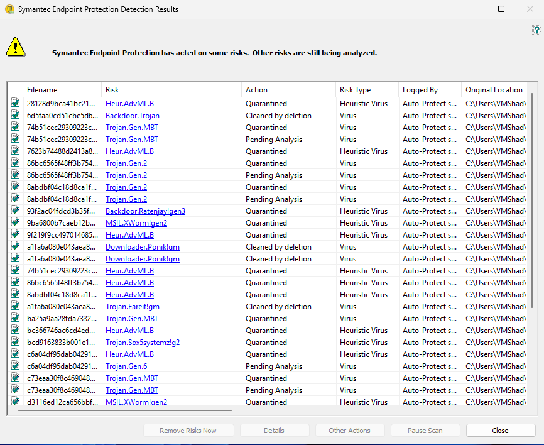This screenshot has width=544, height=445.
Task: Click row icon of quarantined c73eaa30f8c469048 Trojan.Gen.MBT row
Action: (x=15, y=377)
